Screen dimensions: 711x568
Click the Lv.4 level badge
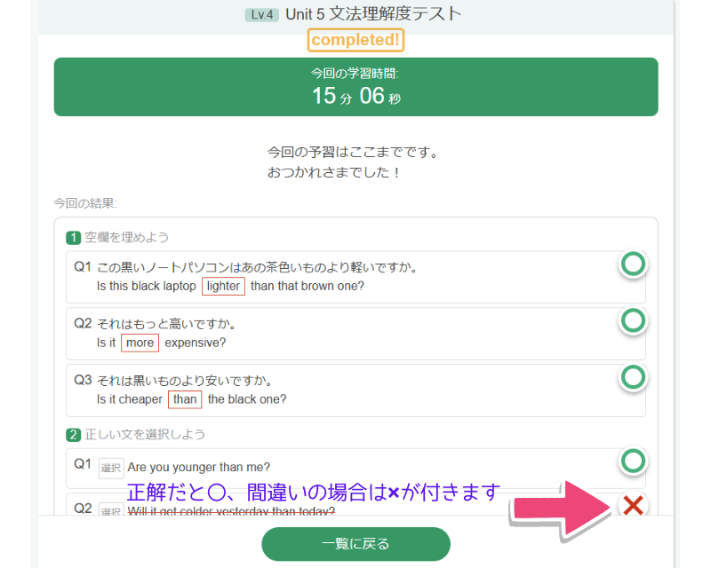coord(262,15)
